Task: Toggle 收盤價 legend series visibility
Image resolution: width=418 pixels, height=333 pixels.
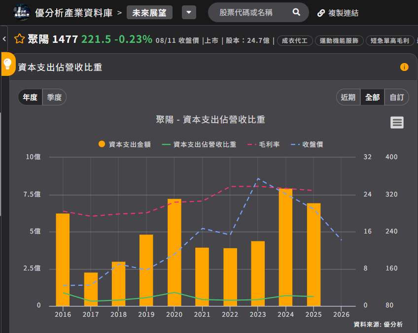Action: [x=307, y=144]
